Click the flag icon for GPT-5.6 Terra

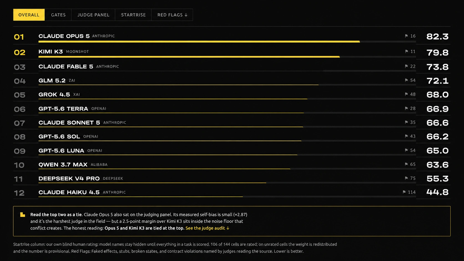coord(406,108)
